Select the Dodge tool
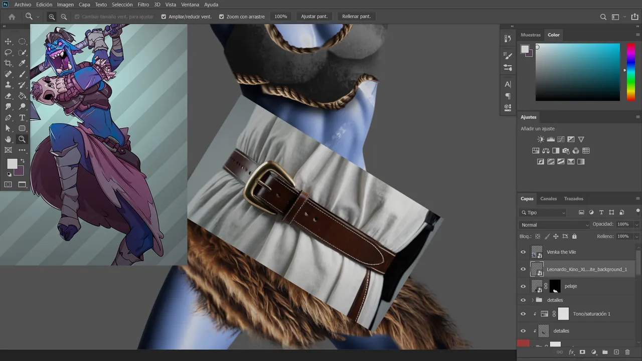Screen dimensions: 642x361 pyautogui.click(x=22, y=107)
